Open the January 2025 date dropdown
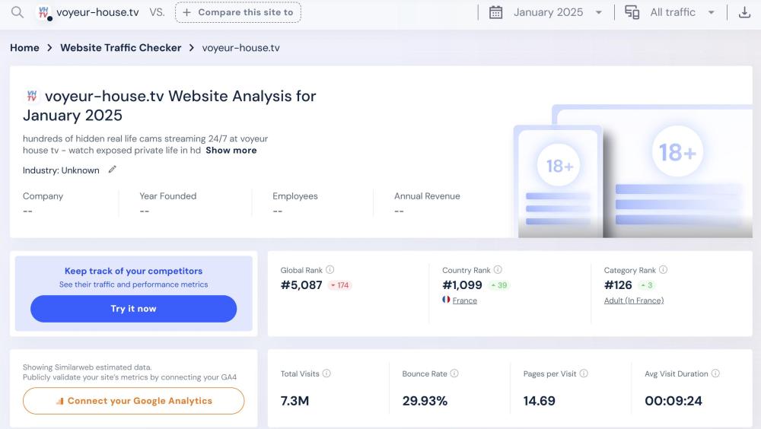The image size is (761, 429). pyautogui.click(x=546, y=12)
